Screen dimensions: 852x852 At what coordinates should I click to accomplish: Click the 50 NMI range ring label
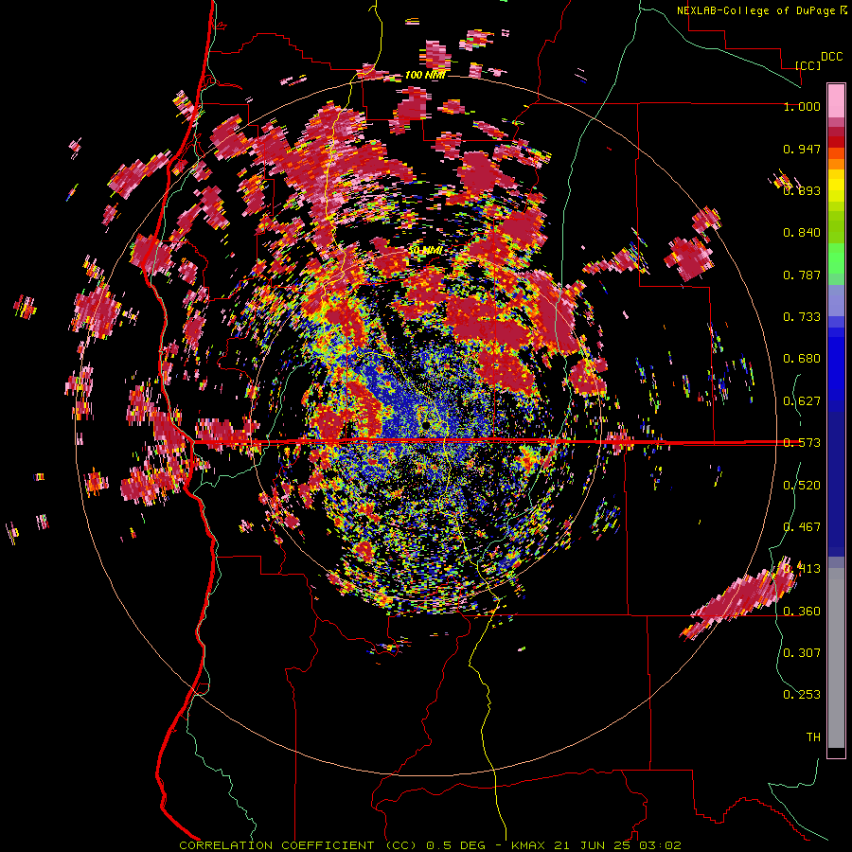425,251
